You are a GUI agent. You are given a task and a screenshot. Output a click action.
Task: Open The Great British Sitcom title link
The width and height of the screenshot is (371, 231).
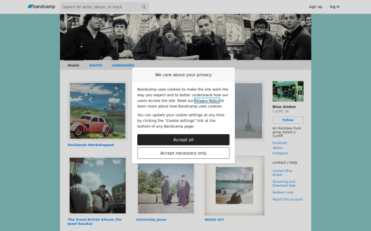point(95,221)
